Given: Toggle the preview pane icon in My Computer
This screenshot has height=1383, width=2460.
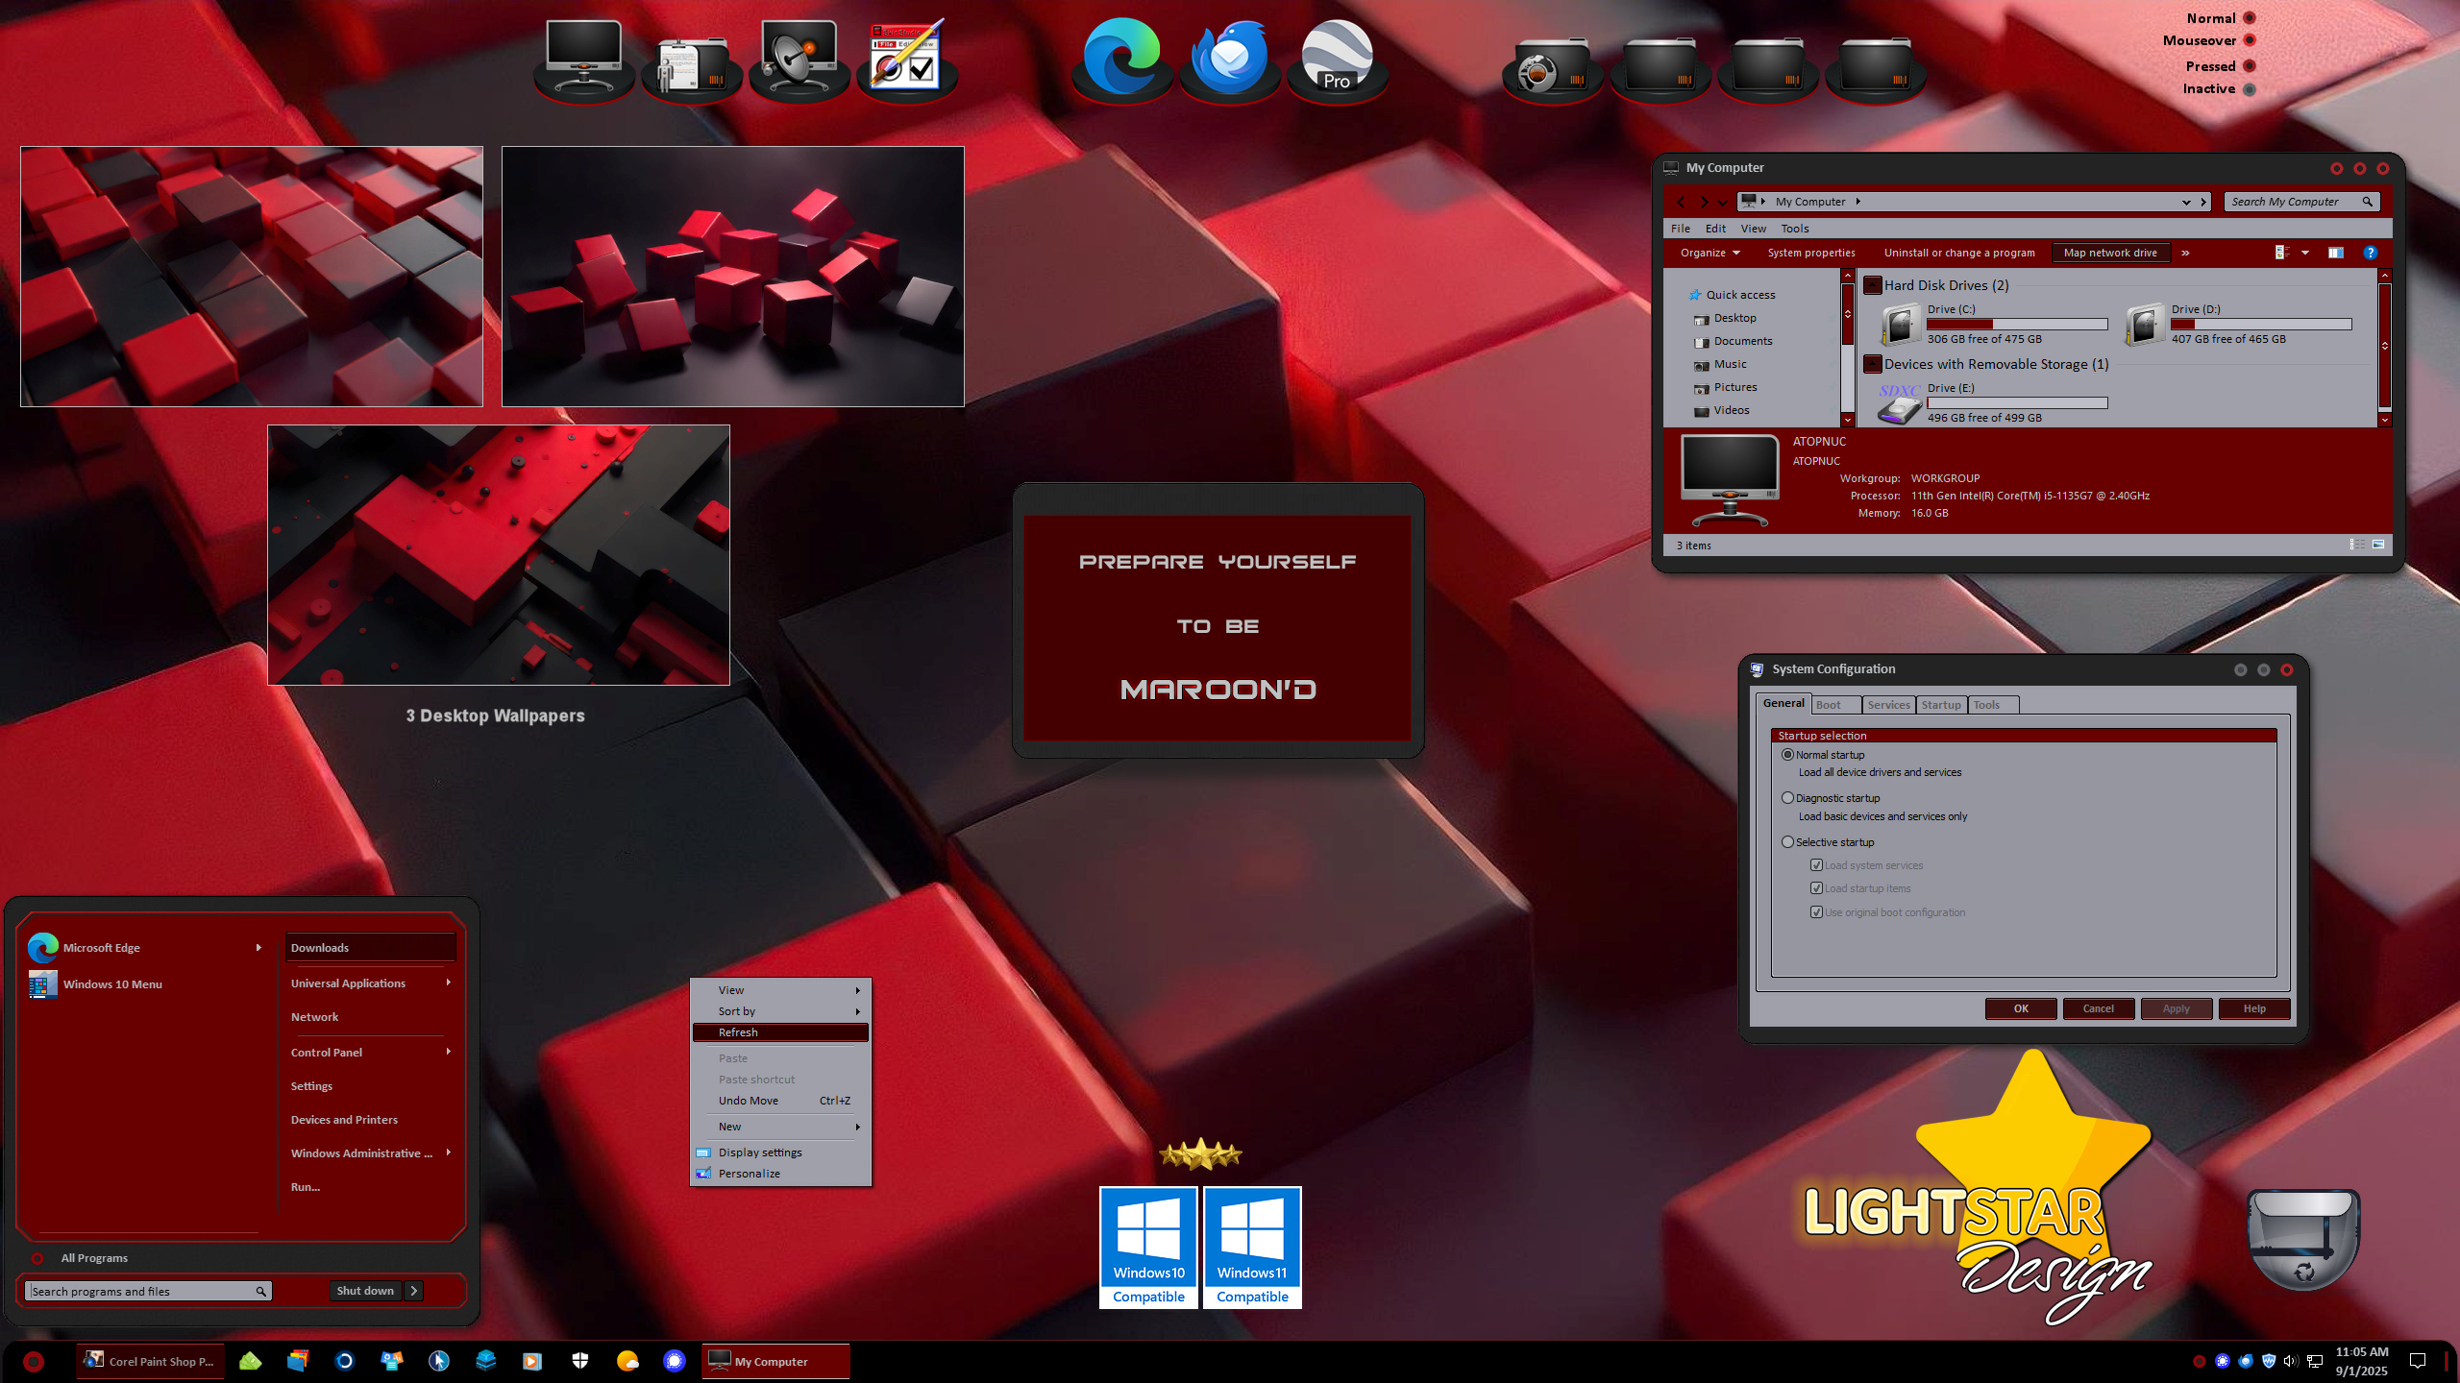Looking at the screenshot, I should (x=2335, y=253).
